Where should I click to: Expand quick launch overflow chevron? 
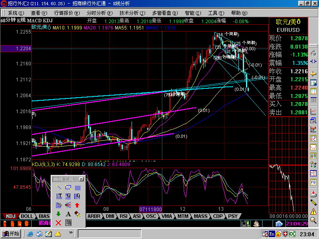point(71,233)
